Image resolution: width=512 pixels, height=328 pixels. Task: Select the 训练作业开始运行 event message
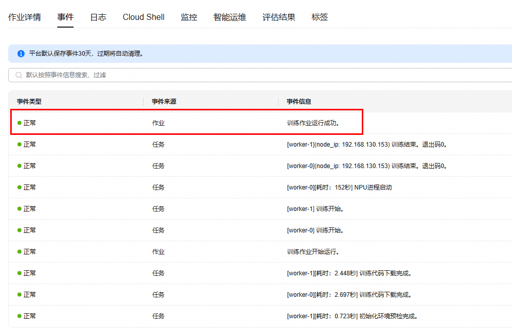coord(313,252)
